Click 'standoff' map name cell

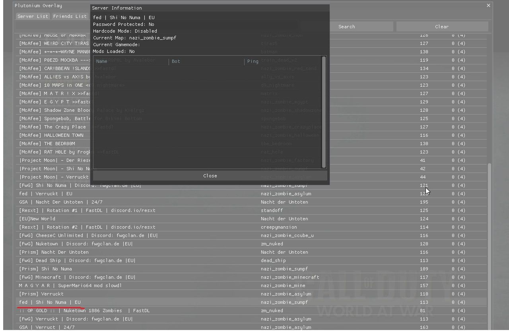point(272,210)
